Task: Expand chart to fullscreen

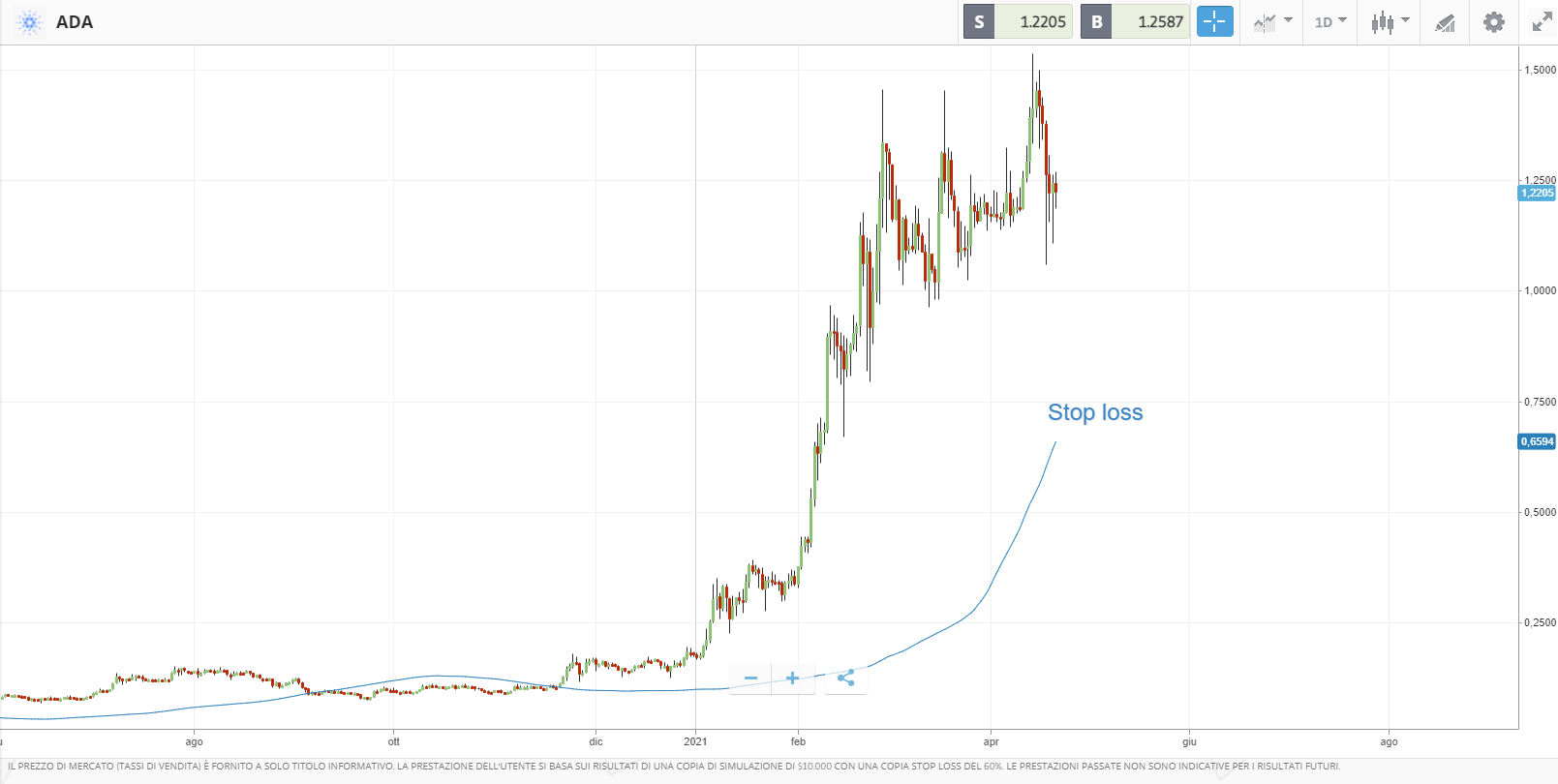Action: (x=1542, y=21)
